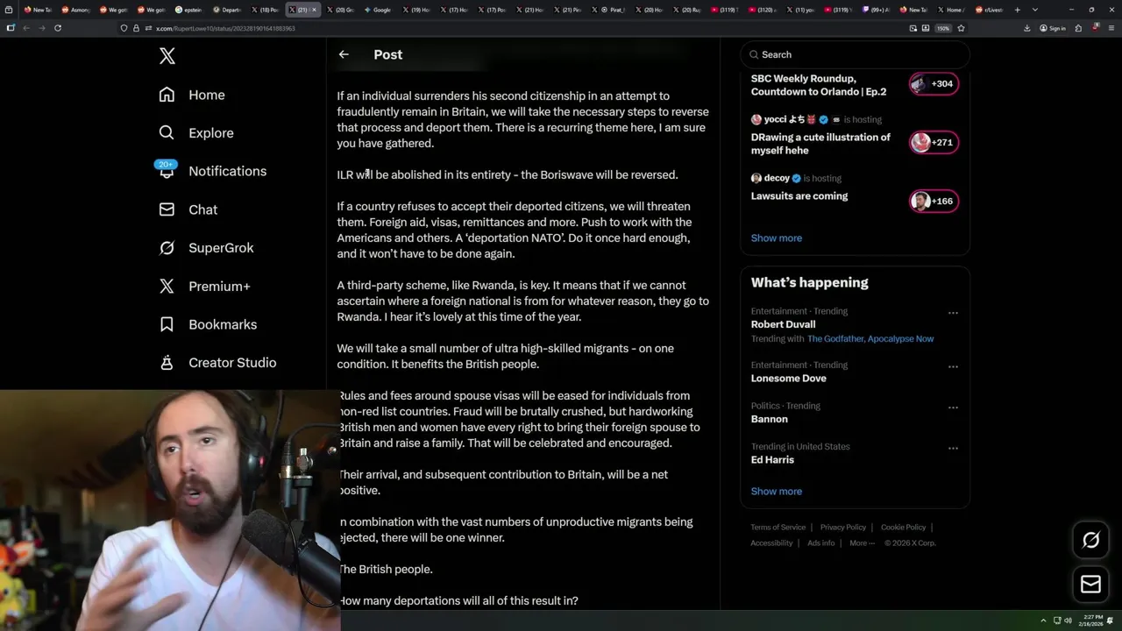Open more options for Lonesome Dove trend
Screen dimensions: 1122x631
(953, 366)
